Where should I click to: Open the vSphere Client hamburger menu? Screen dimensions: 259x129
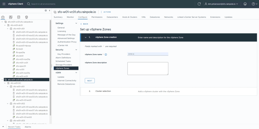click(x=4, y=4)
